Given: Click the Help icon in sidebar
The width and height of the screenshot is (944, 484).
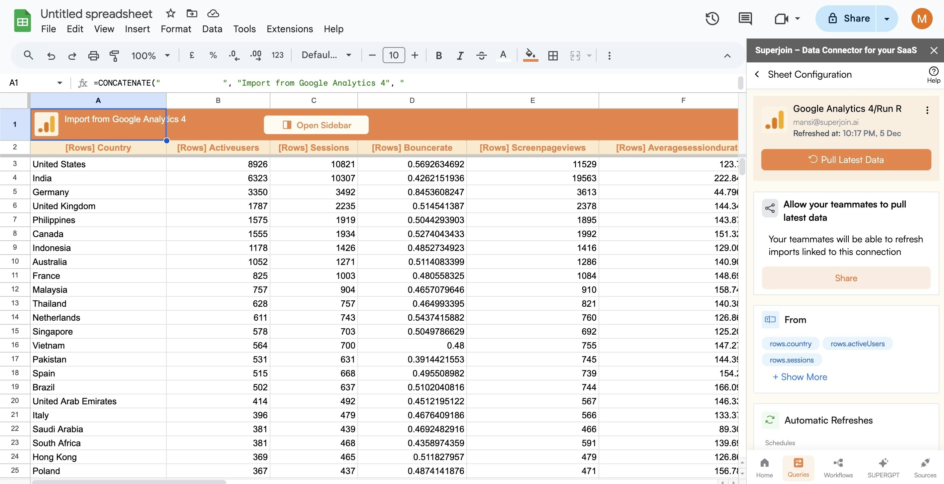Looking at the screenshot, I should [x=933, y=75].
